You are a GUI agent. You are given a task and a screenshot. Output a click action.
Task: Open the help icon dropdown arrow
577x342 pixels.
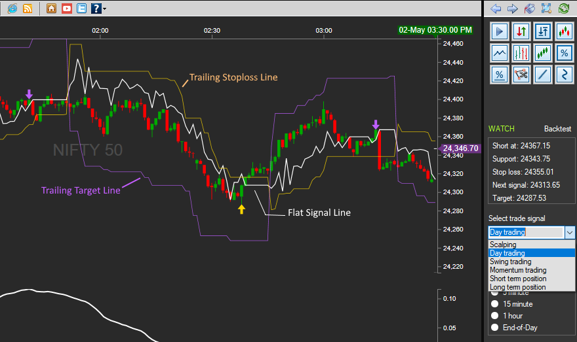point(104,9)
